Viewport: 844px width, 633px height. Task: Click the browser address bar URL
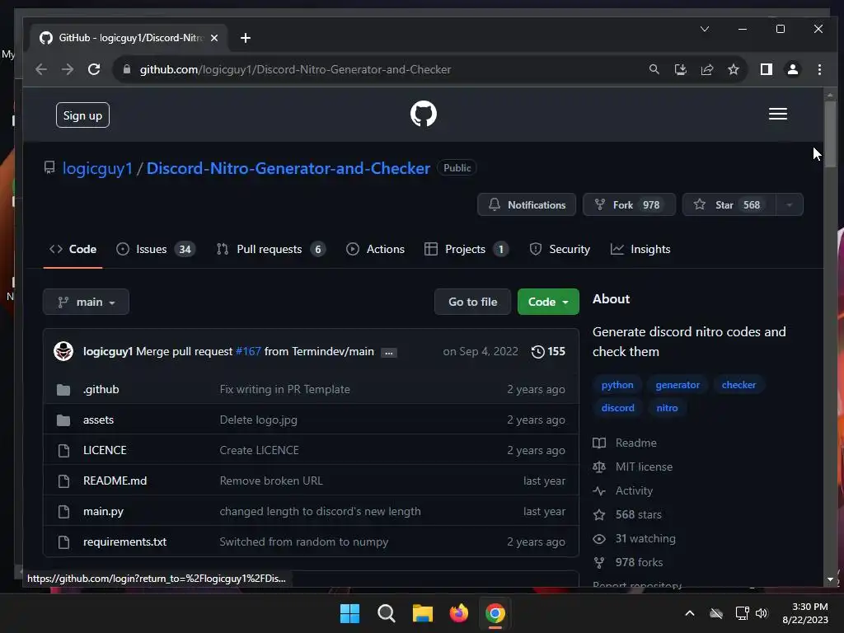click(296, 69)
